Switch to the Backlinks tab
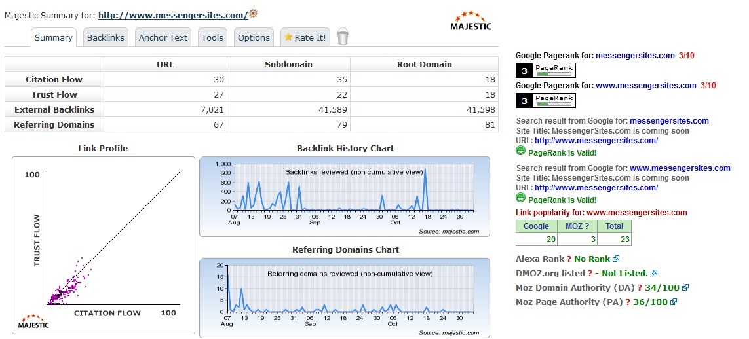 tap(106, 38)
